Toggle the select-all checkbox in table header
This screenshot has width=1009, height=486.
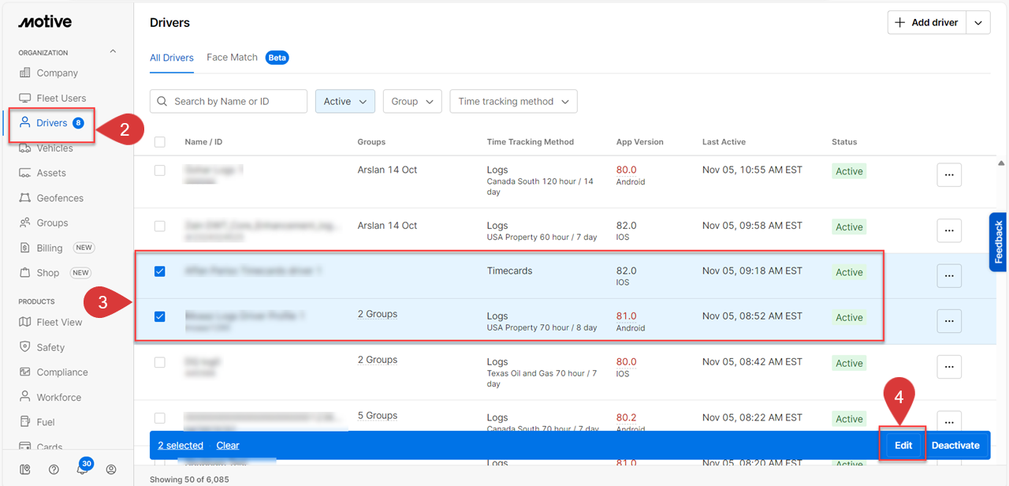[x=160, y=142]
